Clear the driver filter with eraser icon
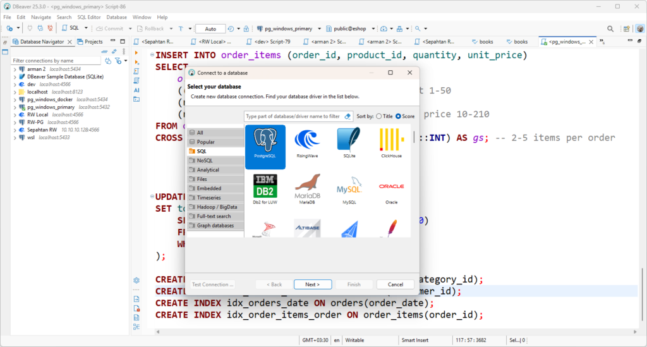647x347 pixels. [348, 116]
